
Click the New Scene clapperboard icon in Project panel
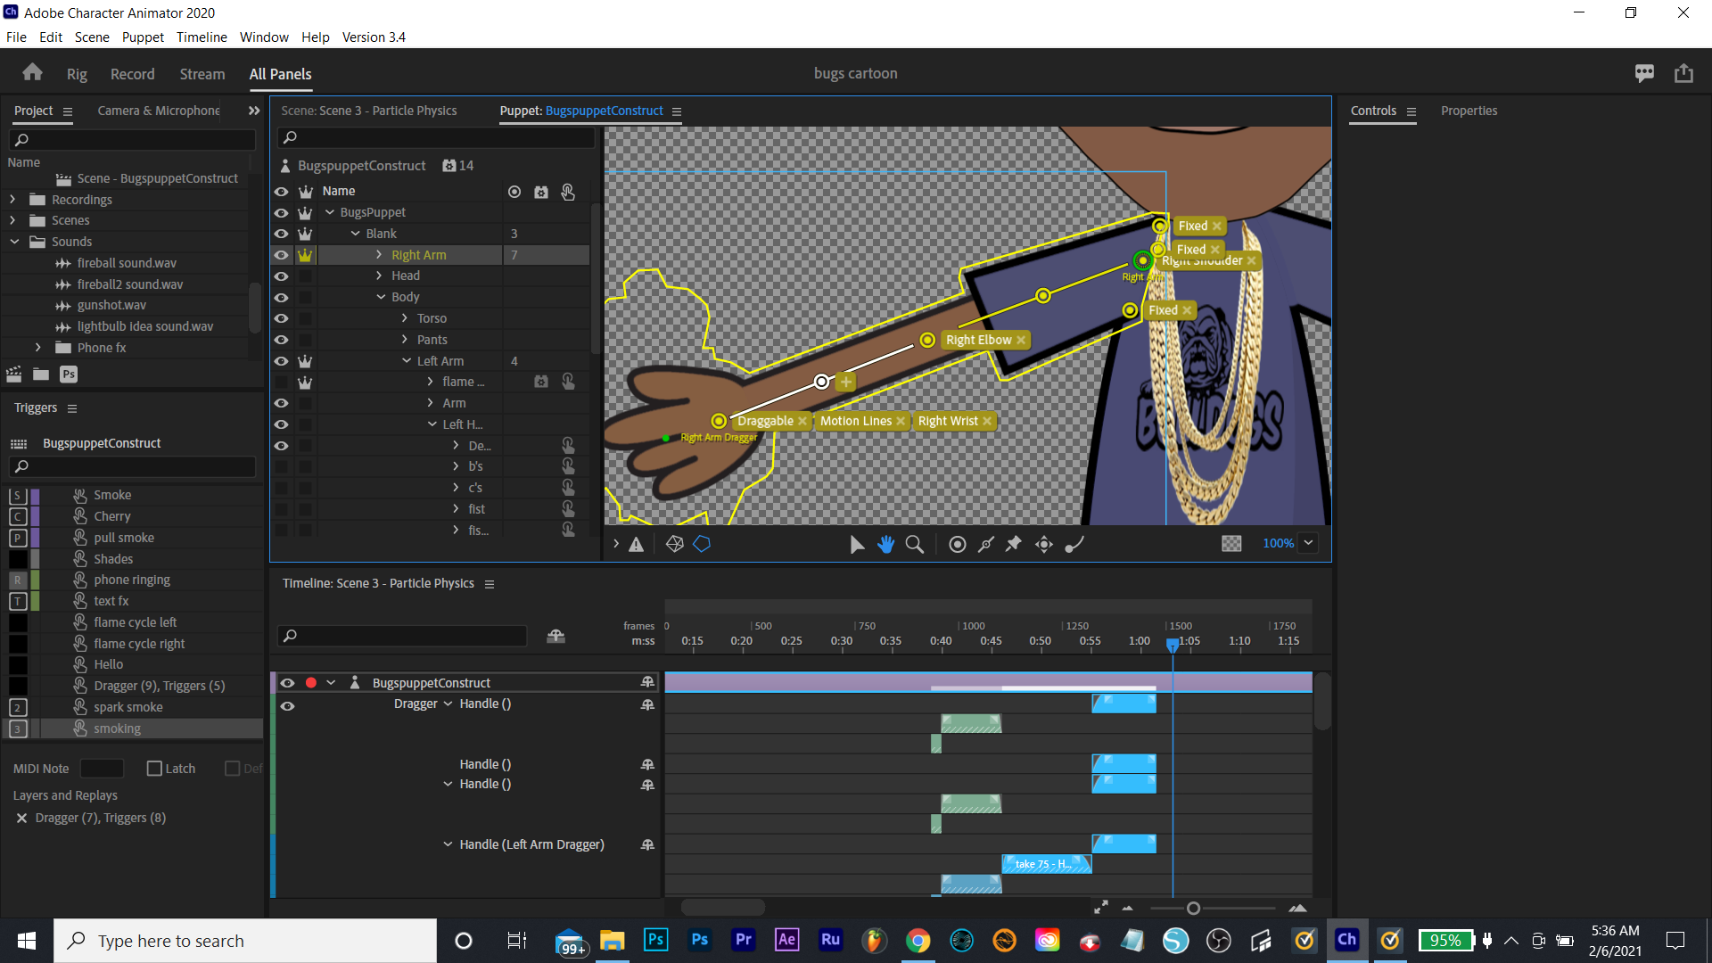point(13,374)
